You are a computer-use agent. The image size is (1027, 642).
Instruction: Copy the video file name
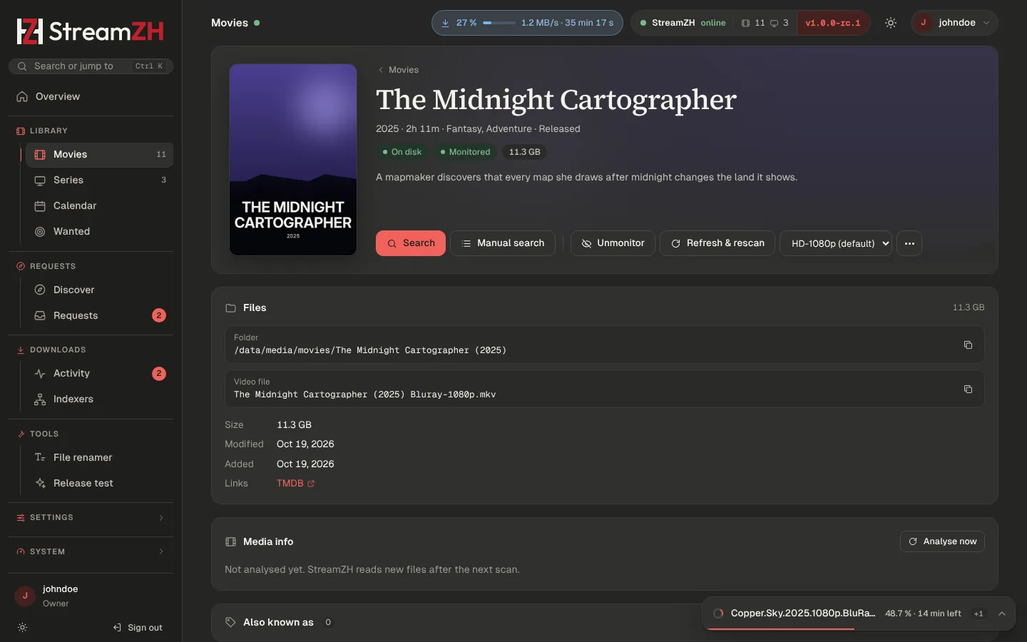[x=968, y=389]
